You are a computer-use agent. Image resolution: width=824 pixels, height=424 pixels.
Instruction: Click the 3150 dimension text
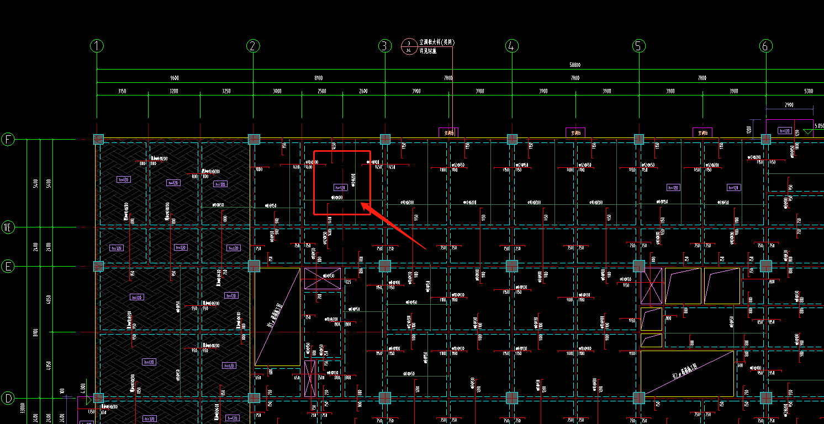(x=123, y=91)
